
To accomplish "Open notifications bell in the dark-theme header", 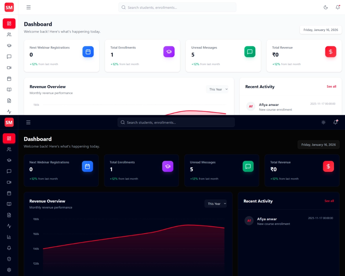I will point(336,122).
